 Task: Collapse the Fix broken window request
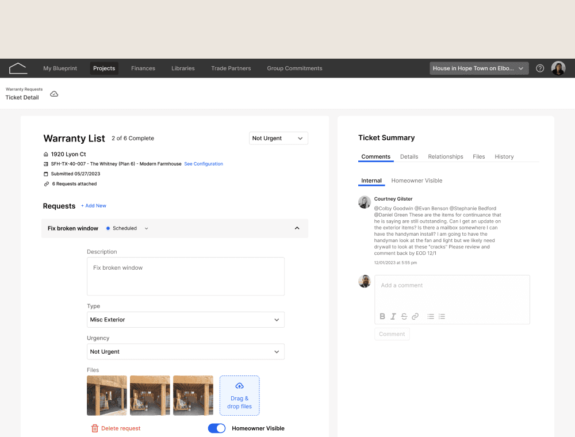coord(297,228)
